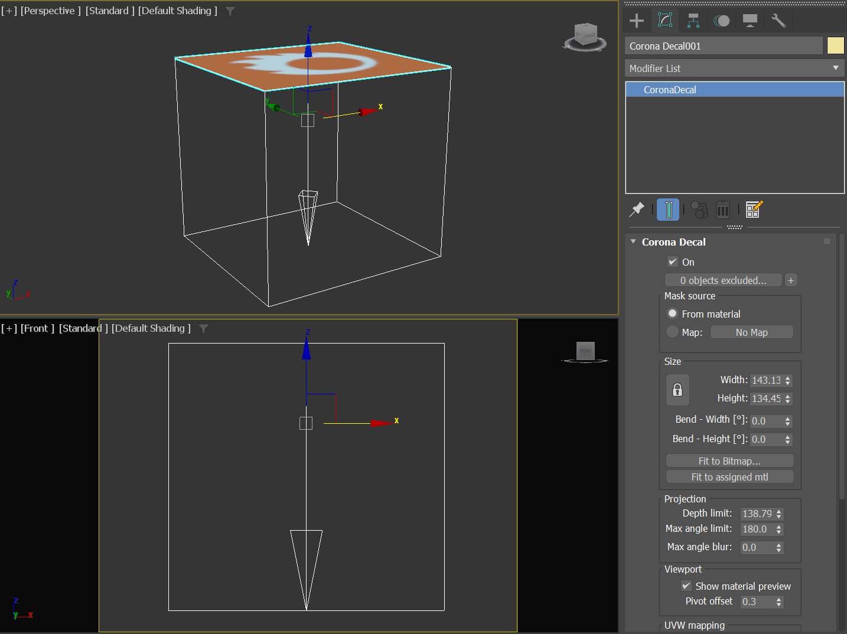The height and width of the screenshot is (634, 847).
Task: Click the Width value field
Action: (766, 380)
